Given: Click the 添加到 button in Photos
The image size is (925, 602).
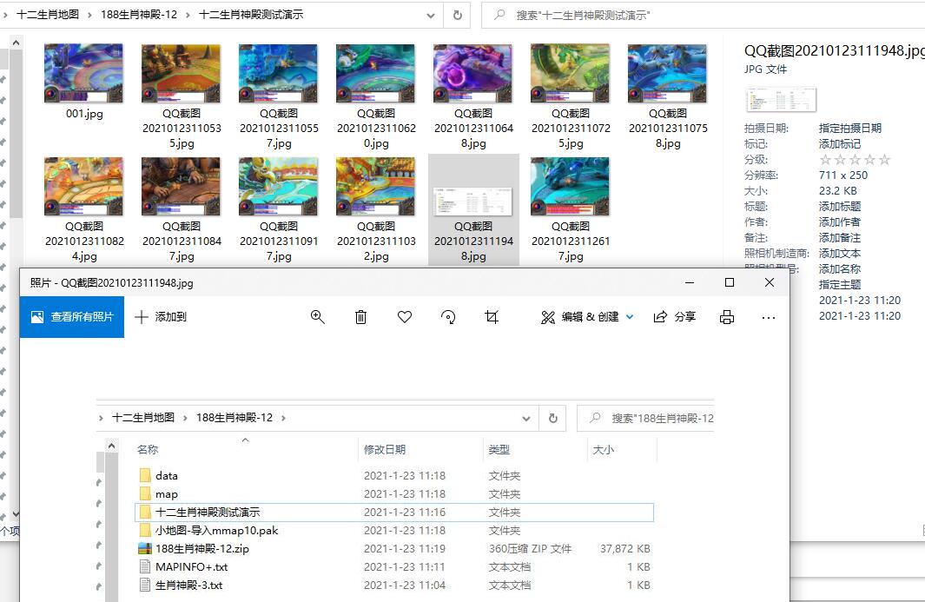Looking at the screenshot, I should pos(161,317).
